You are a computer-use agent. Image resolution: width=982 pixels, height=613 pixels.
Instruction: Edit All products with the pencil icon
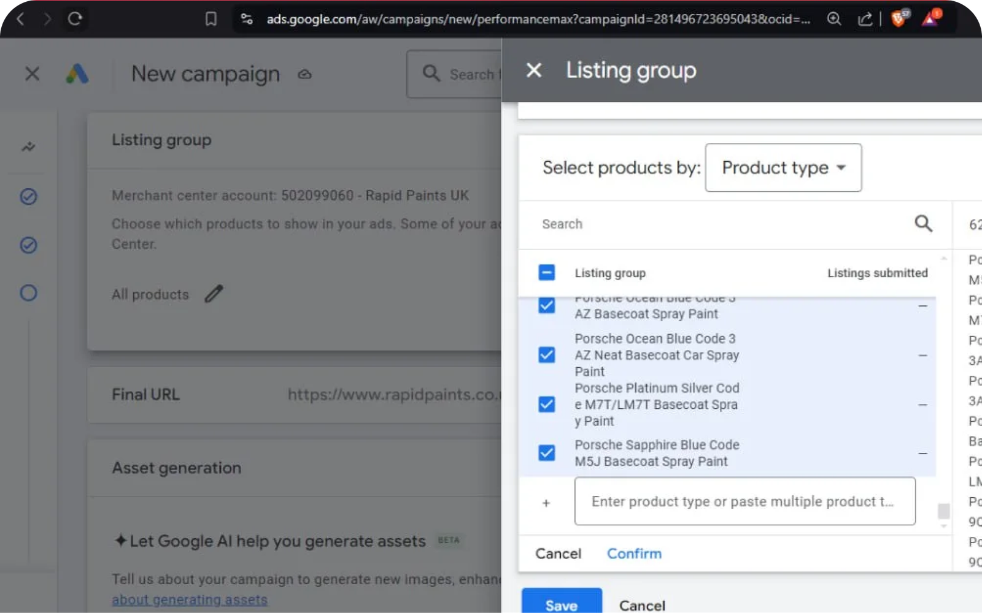[x=214, y=294]
